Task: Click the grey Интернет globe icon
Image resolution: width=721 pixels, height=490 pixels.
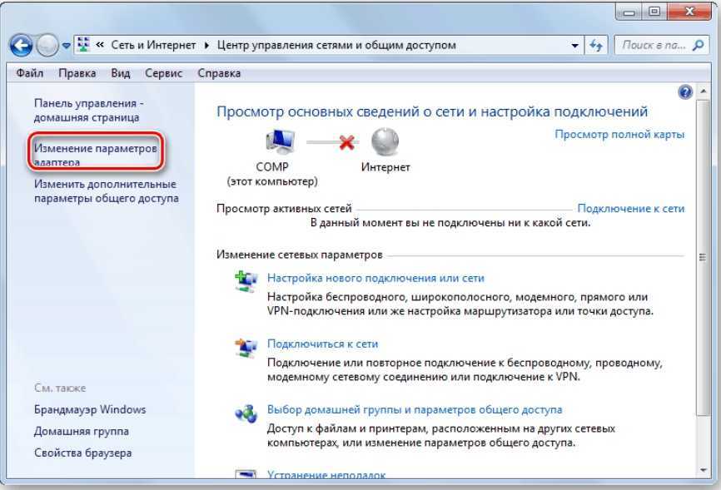Action: pos(385,141)
